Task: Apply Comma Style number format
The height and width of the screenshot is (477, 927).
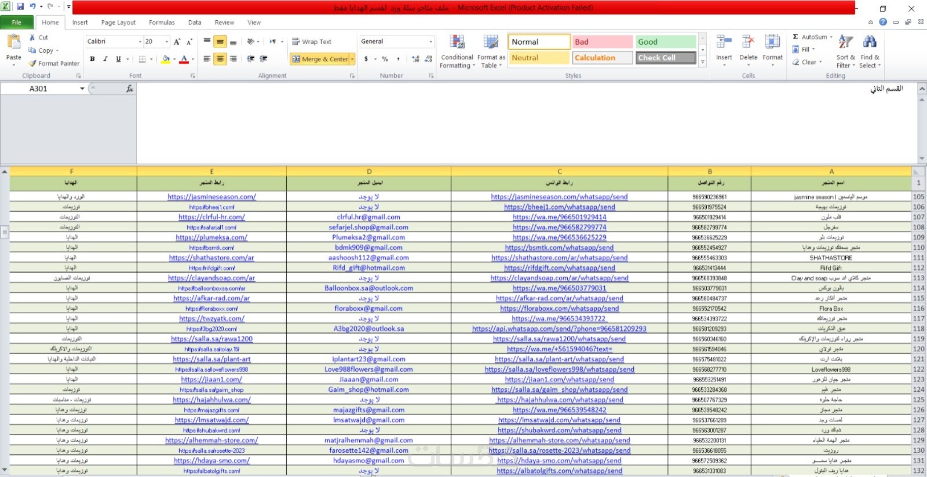Action: pyautogui.click(x=398, y=59)
